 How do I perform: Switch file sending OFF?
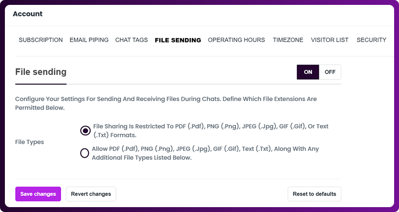[x=330, y=72]
